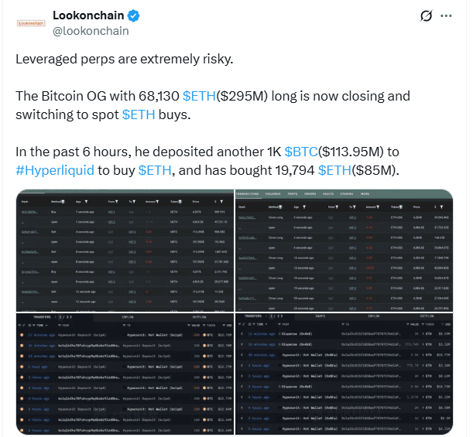The height and width of the screenshot is (437, 473).
Task: Click the Inflow header in bottom-left image
Action: (128, 317)
